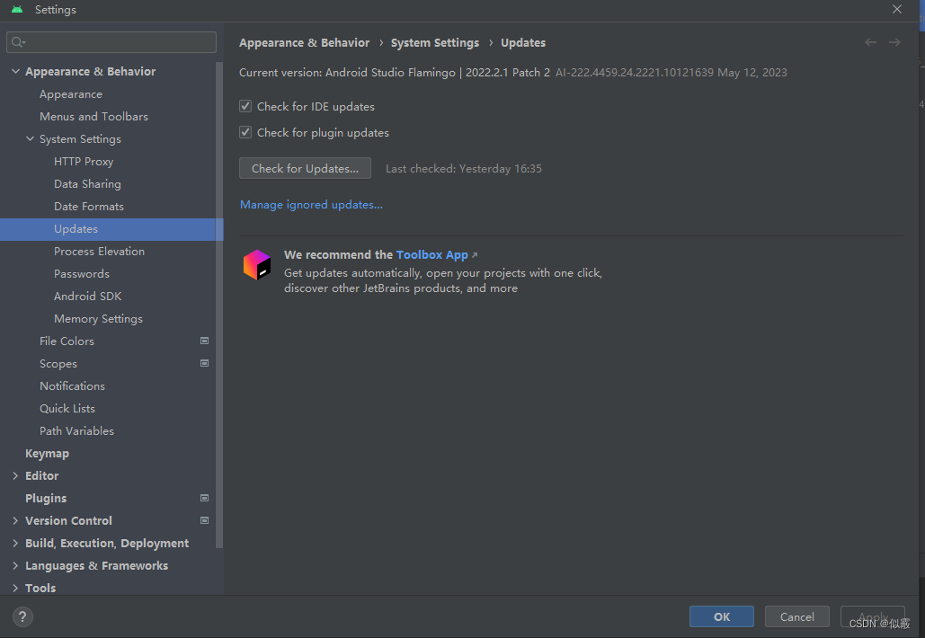Click System Settings breadcrumb
The height and width of the screenshot is (638, 925).
tap(435, 42)
